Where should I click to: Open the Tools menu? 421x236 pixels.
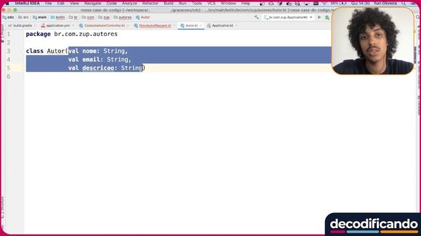click(x=197, y=3)
